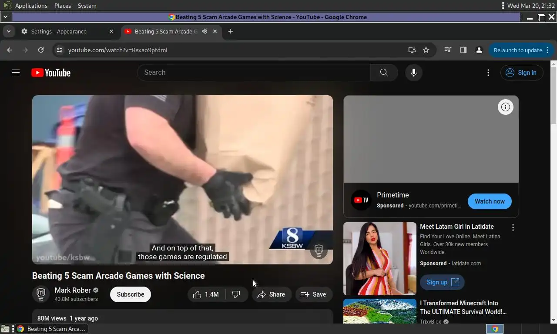This screenshot has height=334, width=557.
Task: Open the Mark Rober channel name link
Action: pyautogui.click(x=73, y=290)
